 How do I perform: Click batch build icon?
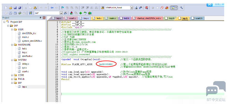(20, 13)
